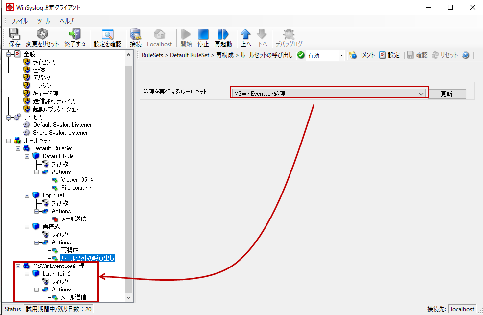
Task: Select メール送信 under Login fail 2
Action: point(73,297)
